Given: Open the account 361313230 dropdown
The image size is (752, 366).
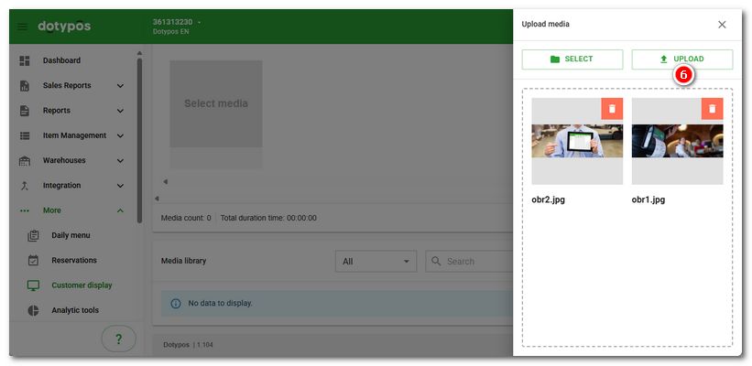Looking at the screenshot, I should pyautogui.click(x=200, y=22).
